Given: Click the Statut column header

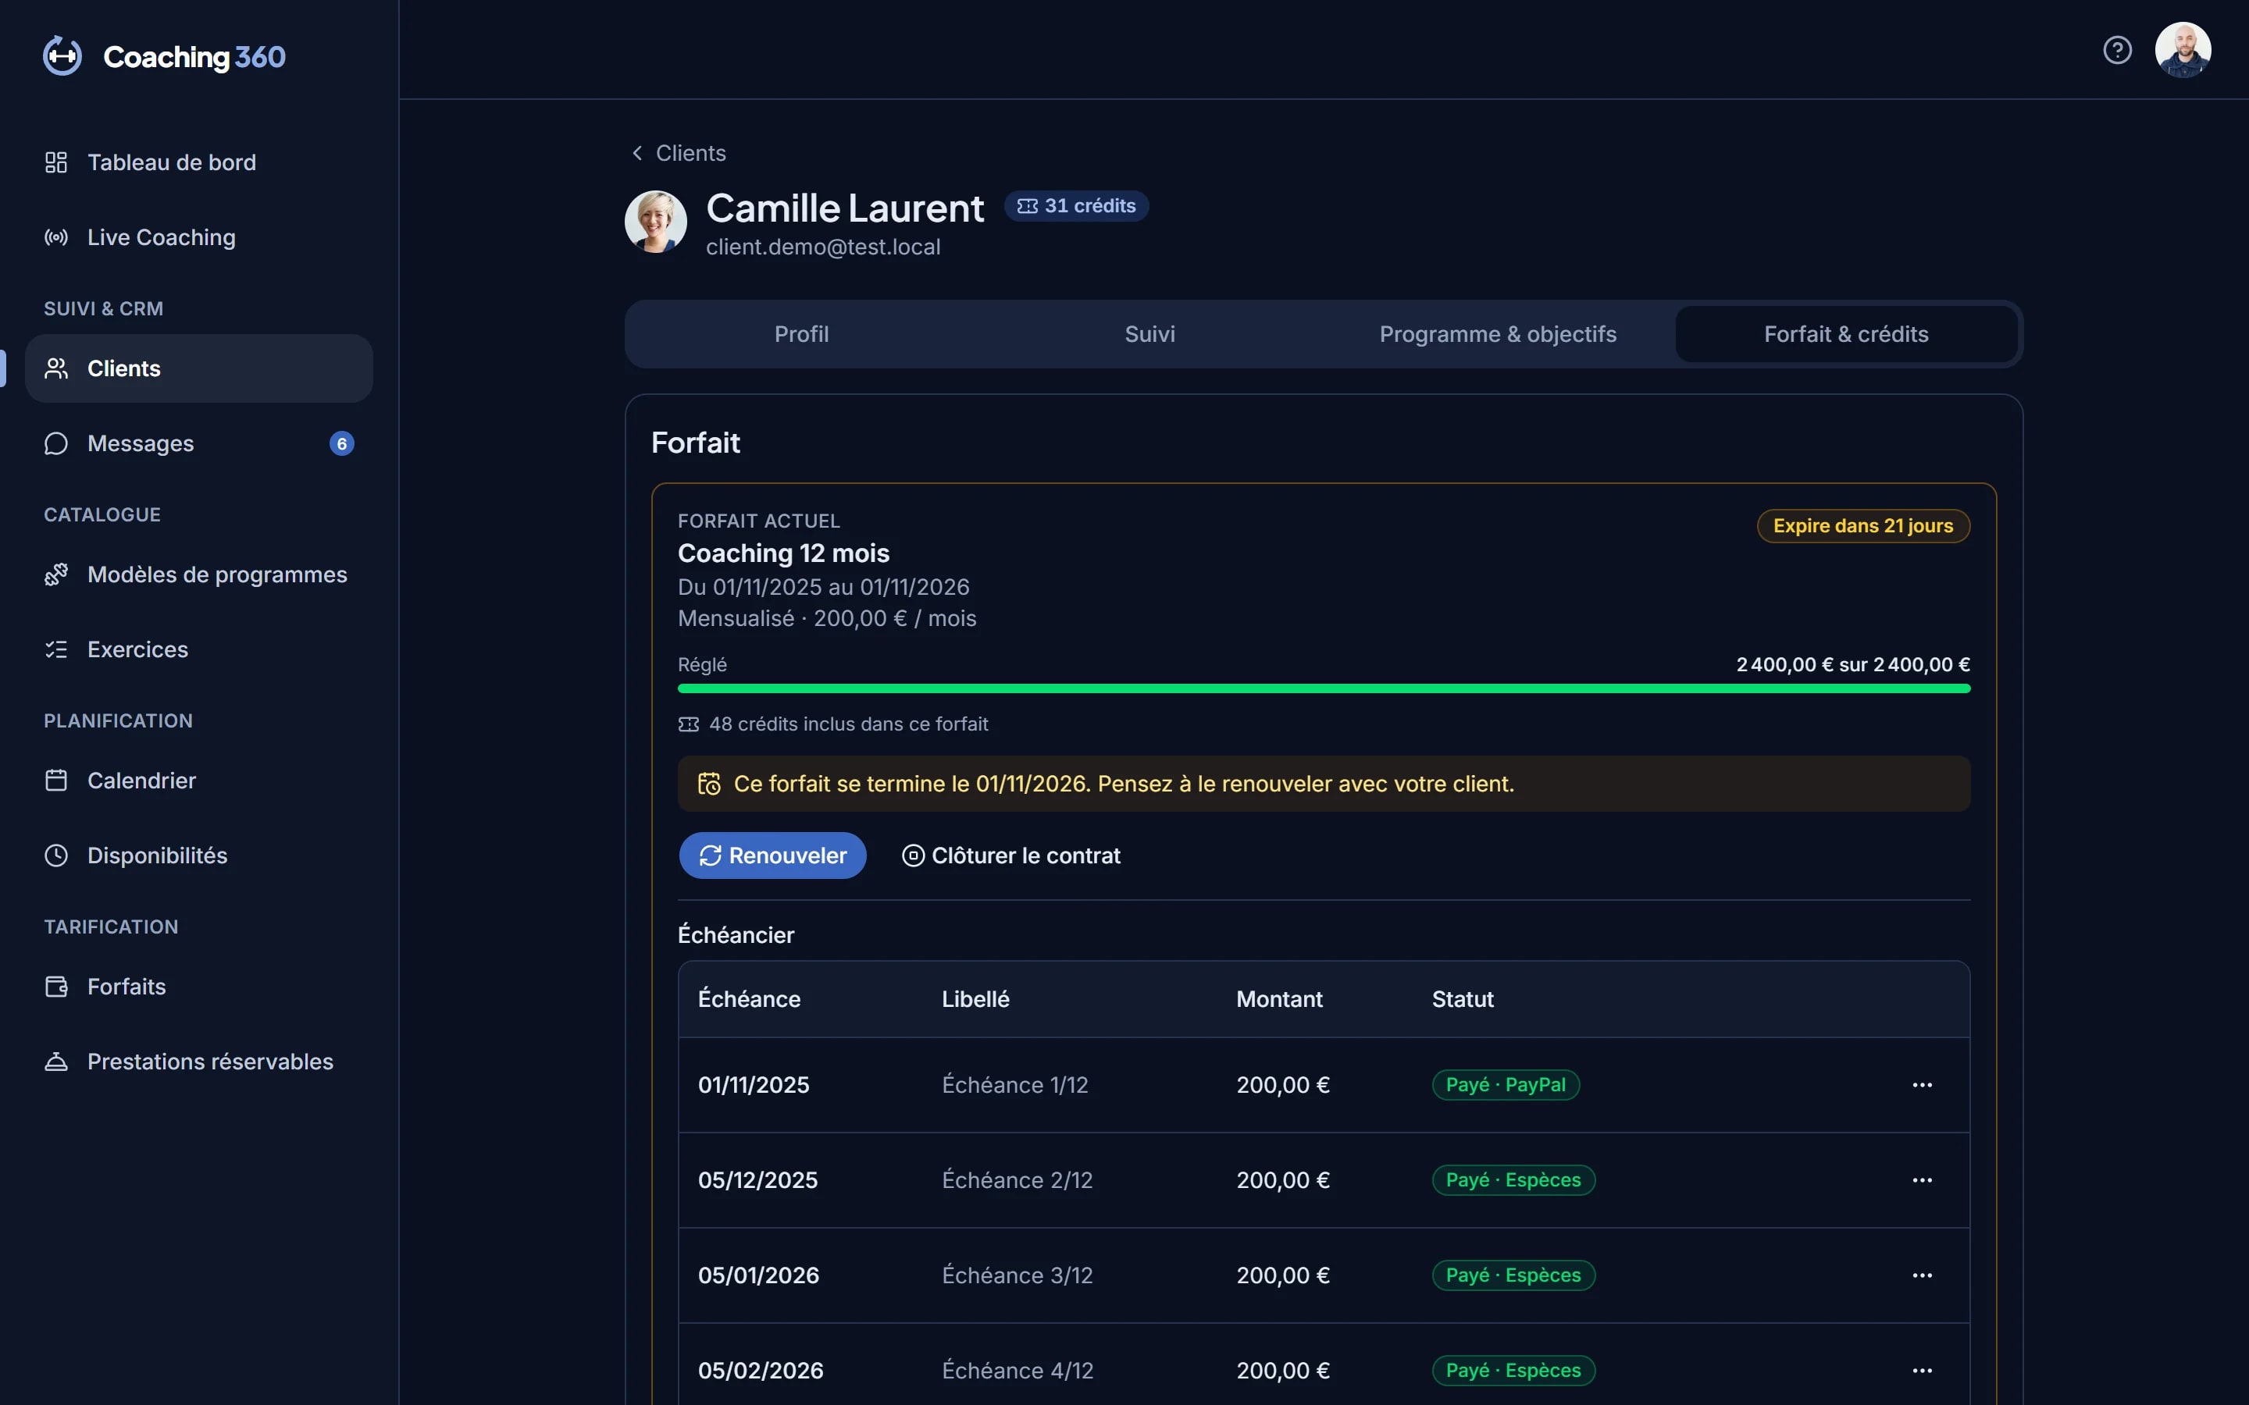Looking at the screenshot, I should (1462, 1000).
